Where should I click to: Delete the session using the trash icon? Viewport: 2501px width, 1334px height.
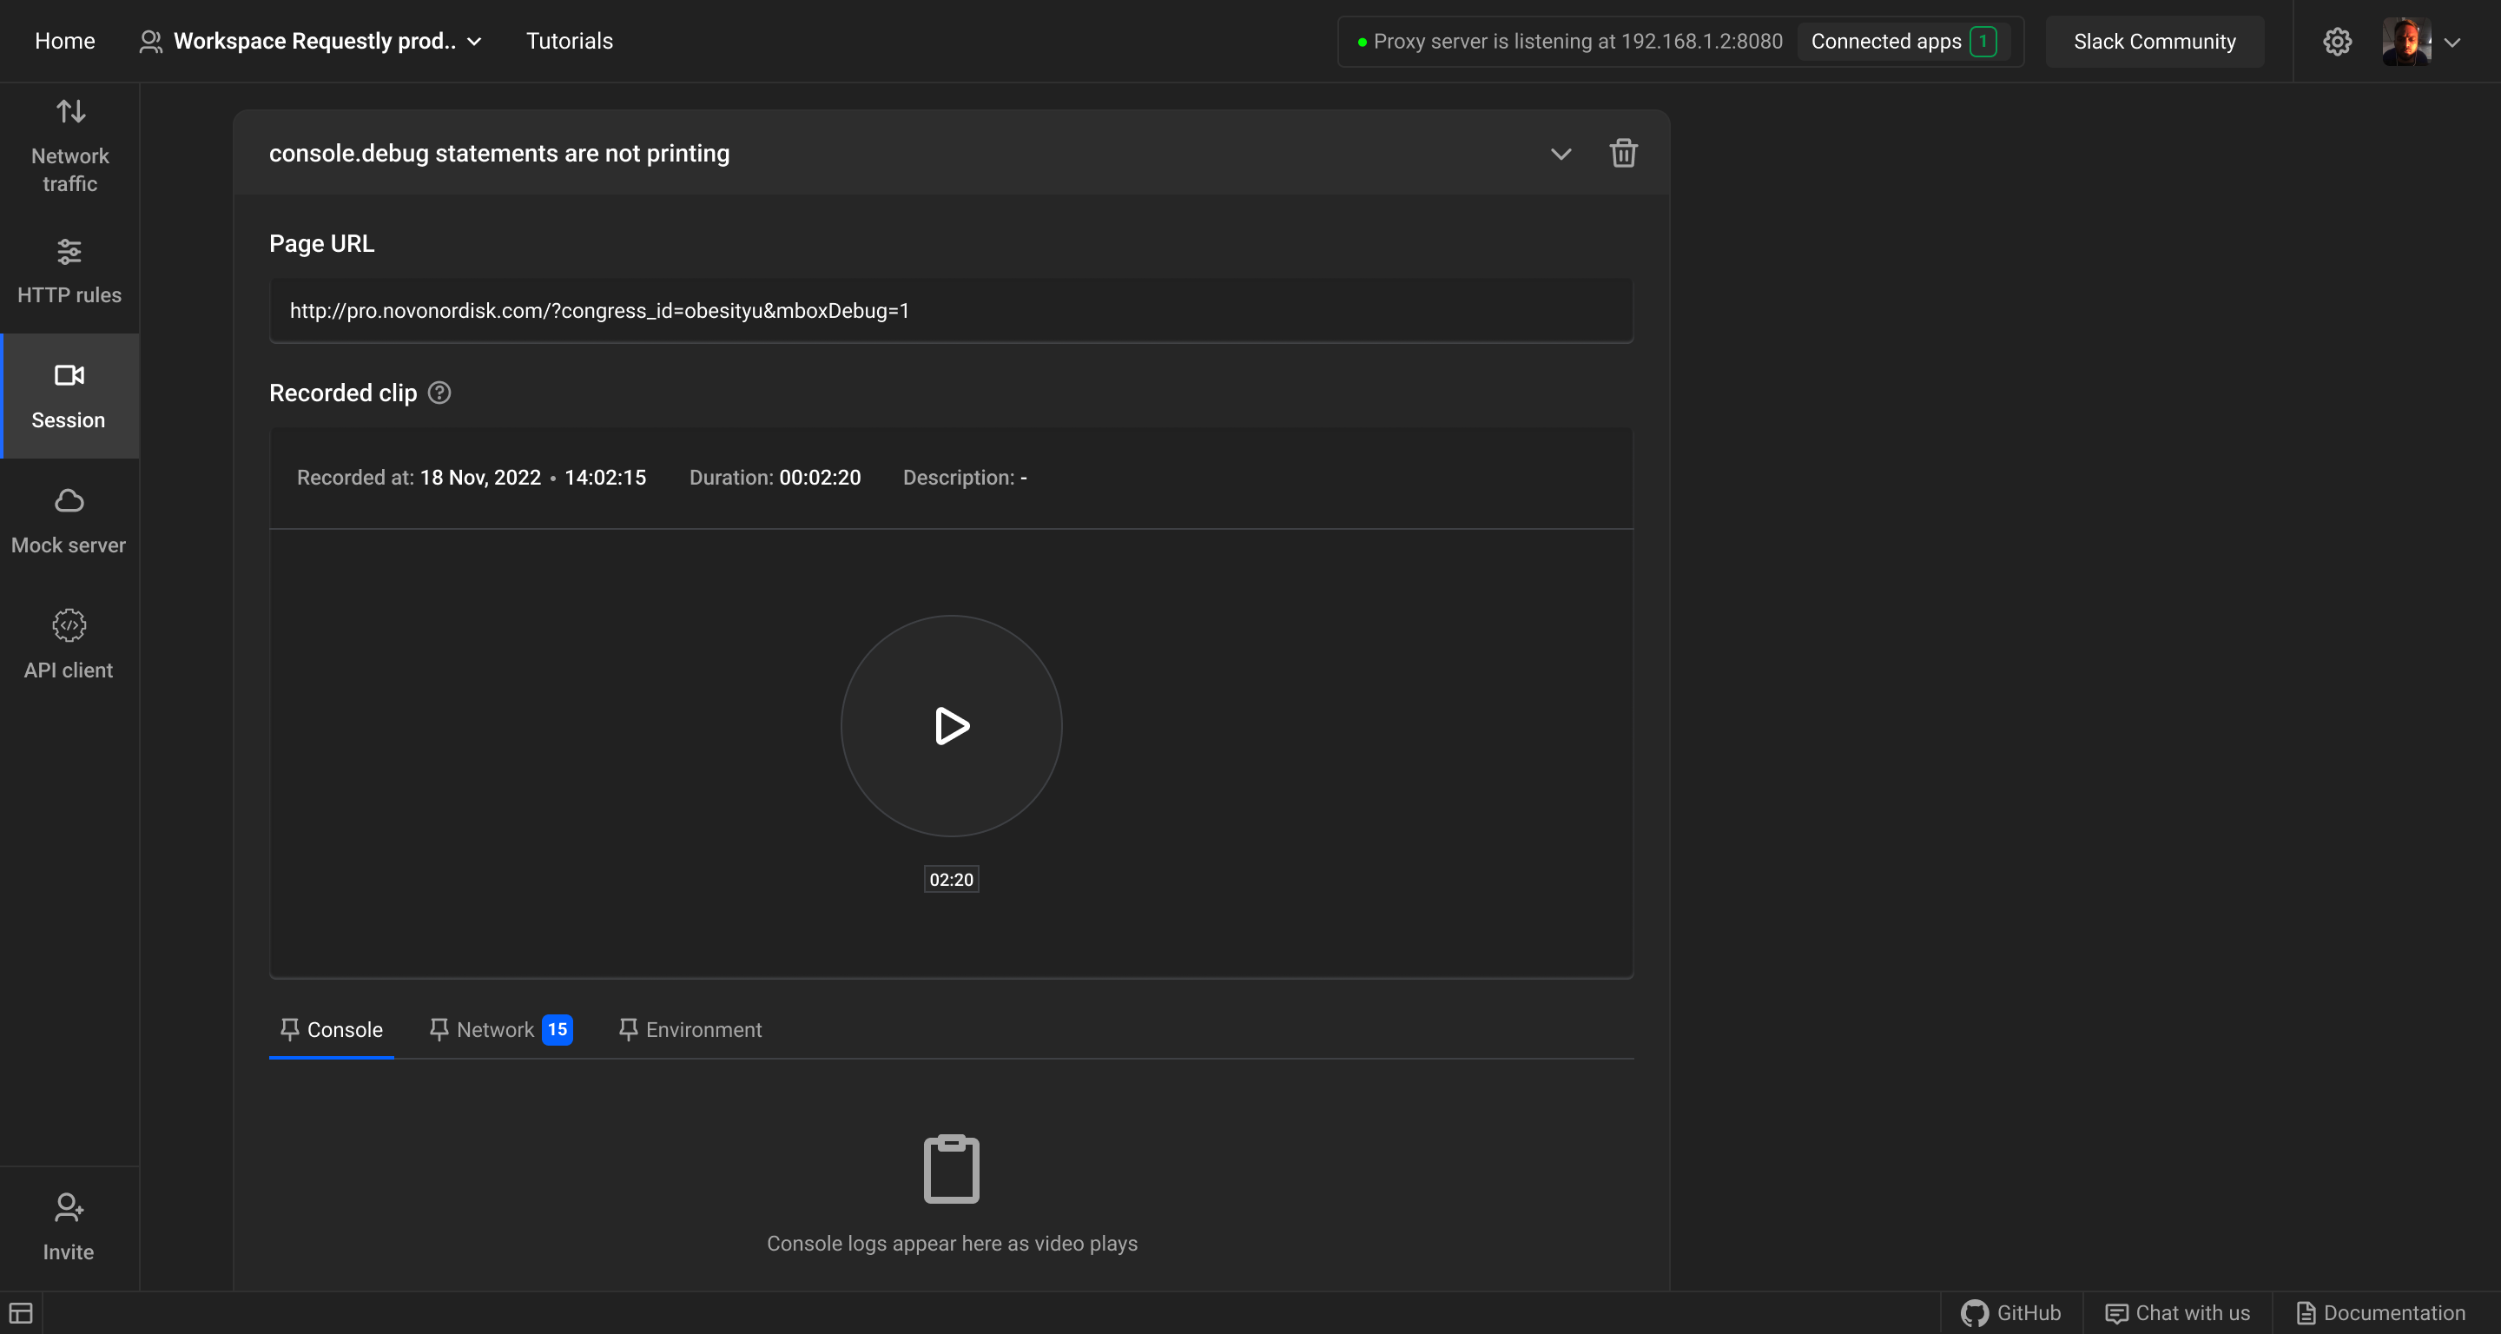pyautogui.click(x=1623, y=154)
